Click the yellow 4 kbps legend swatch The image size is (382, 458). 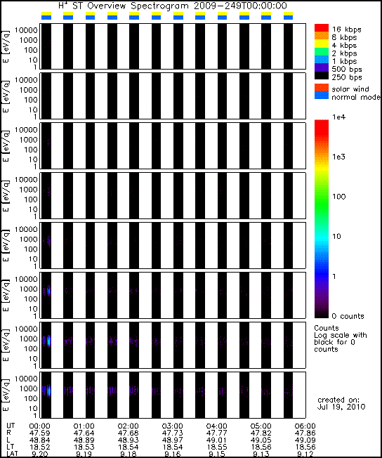(x=321, y=44)
